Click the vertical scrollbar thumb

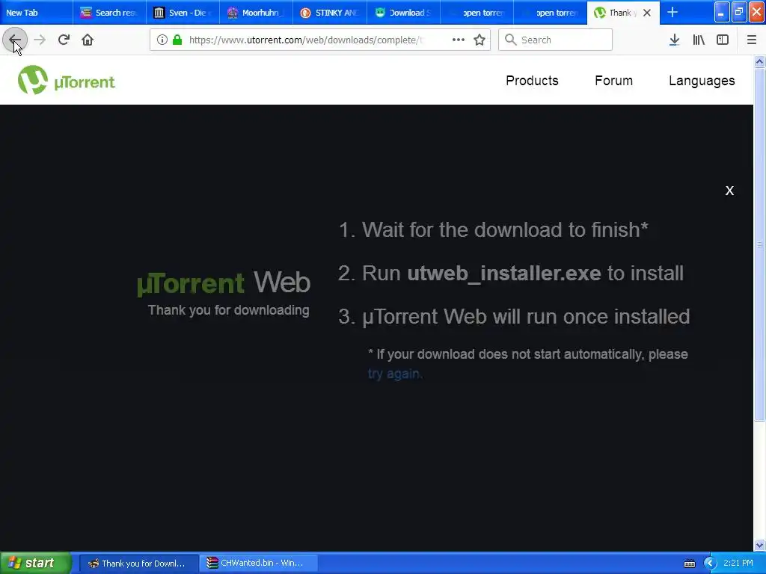[x=759, y=244]
